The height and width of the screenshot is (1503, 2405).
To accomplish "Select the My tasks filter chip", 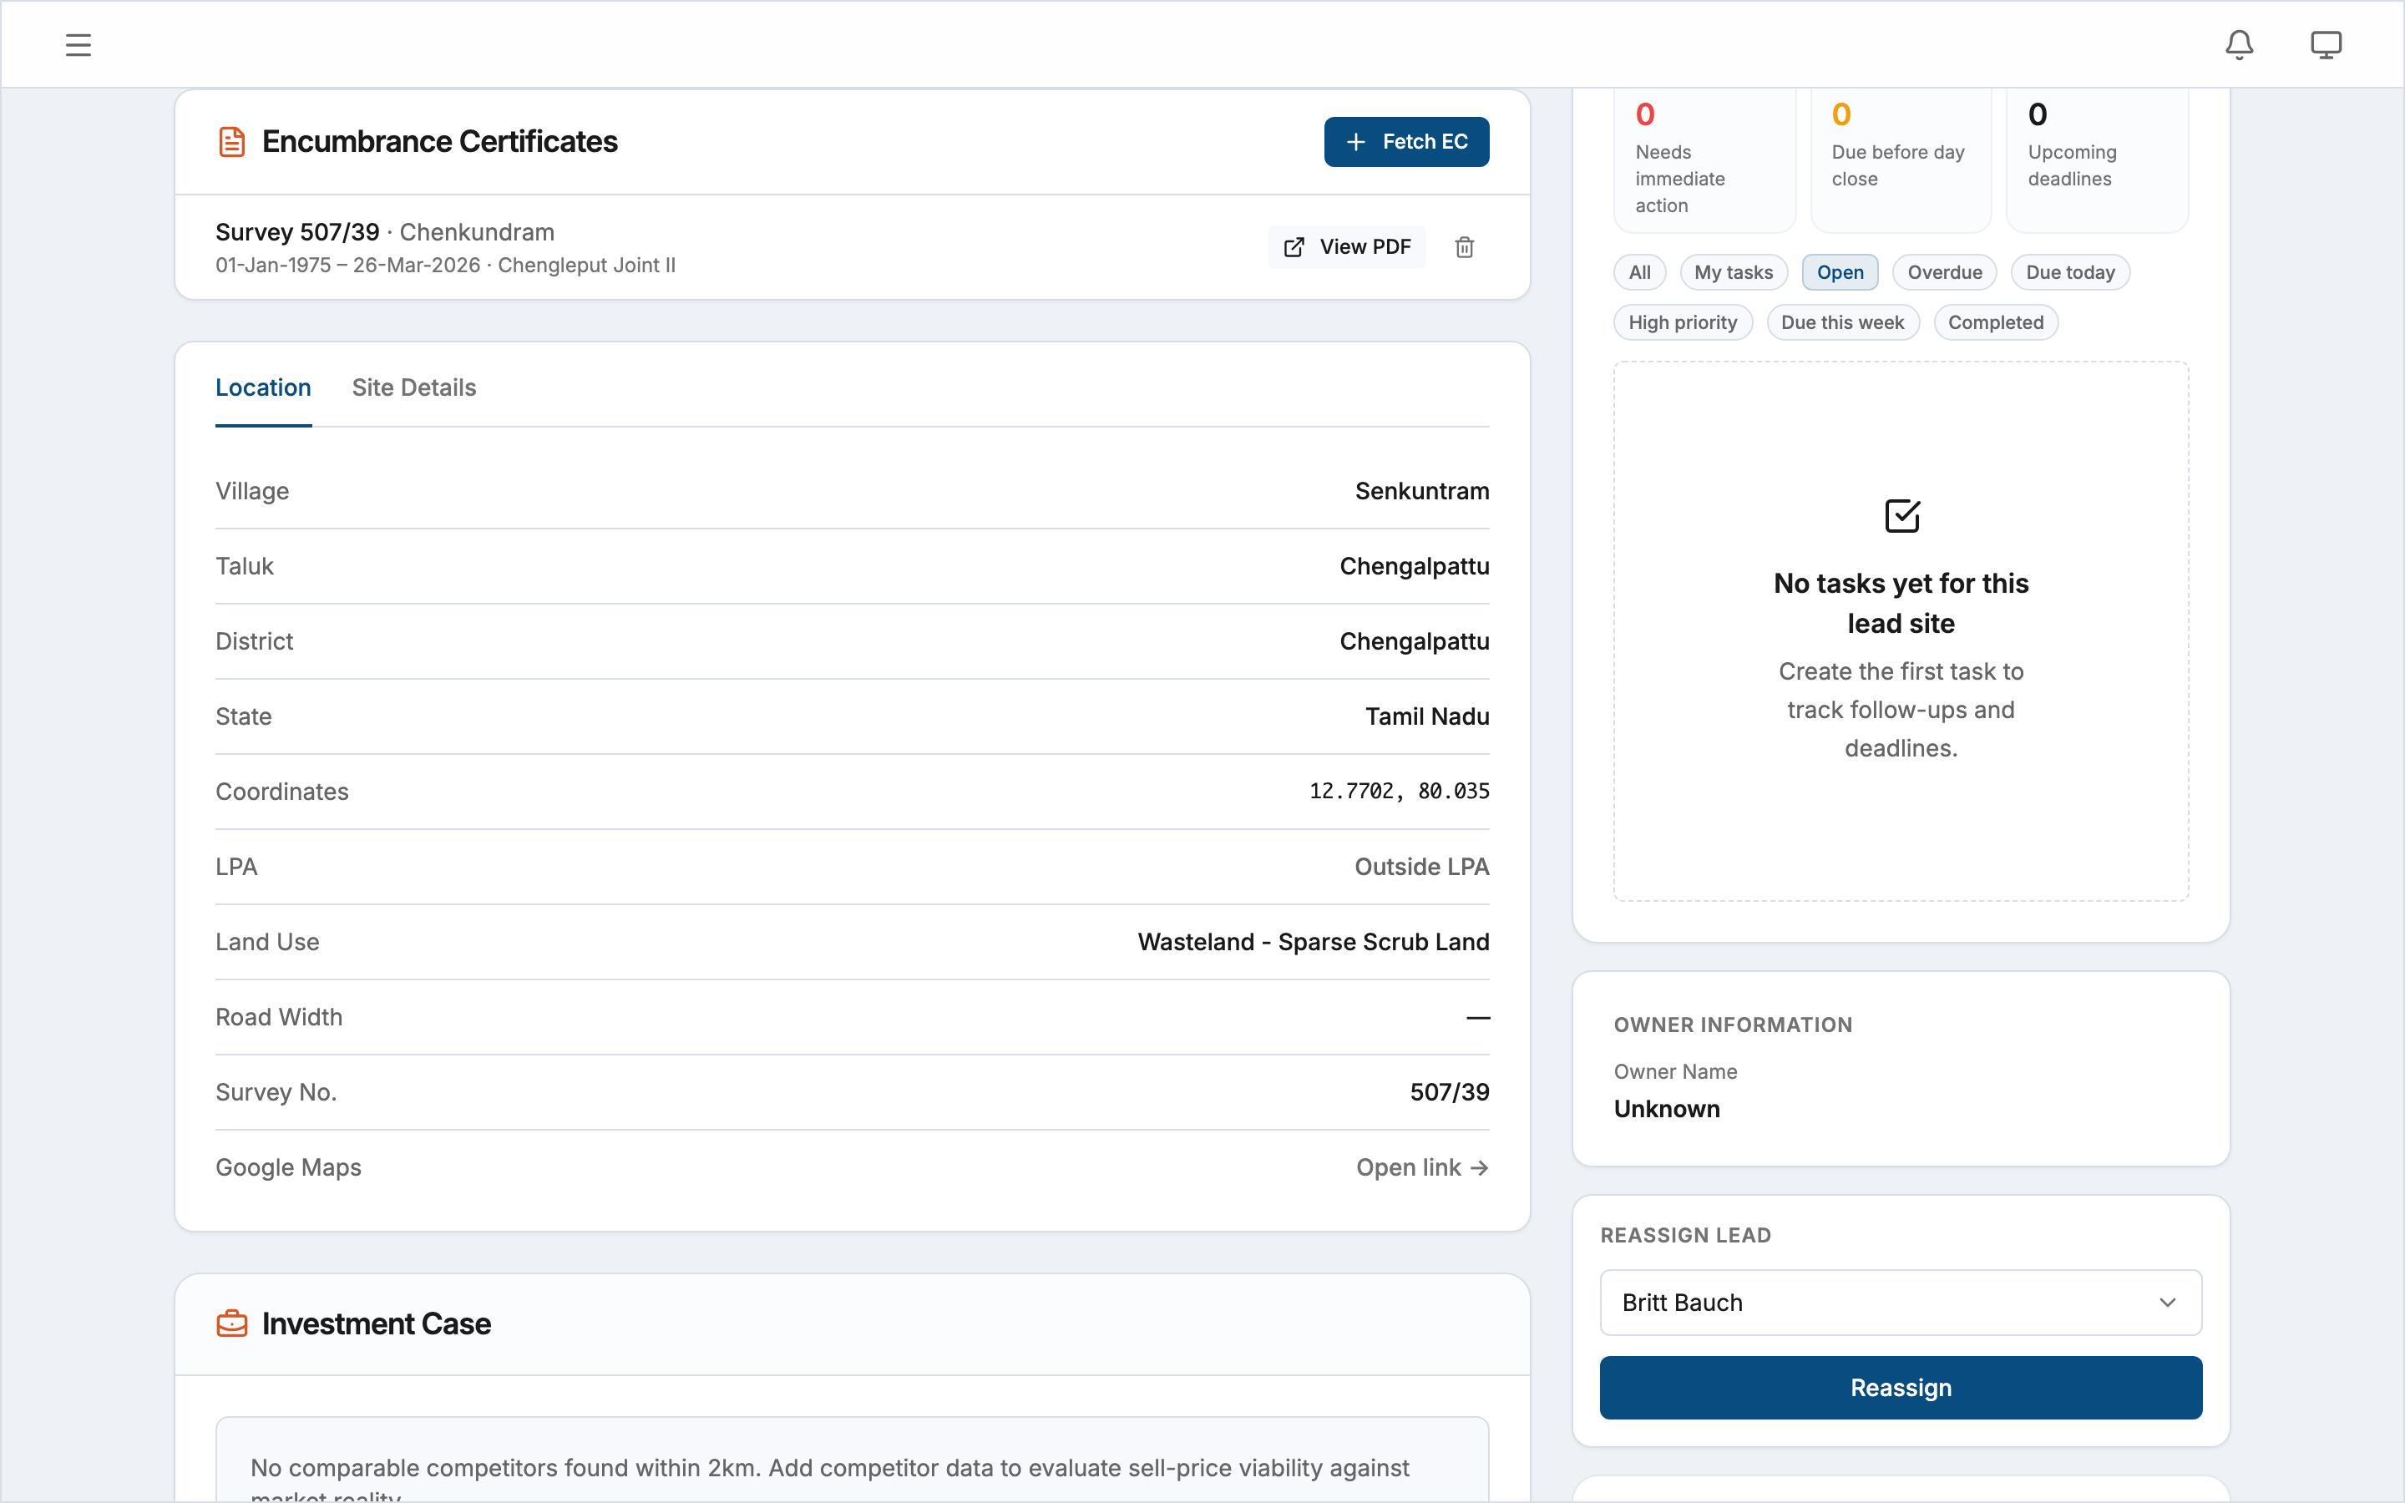I will coord(1734,272).
